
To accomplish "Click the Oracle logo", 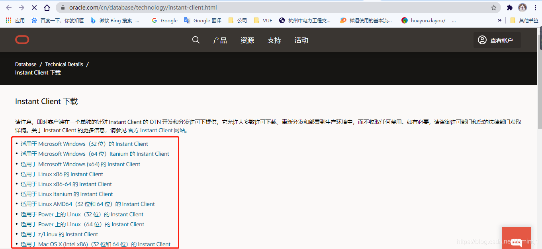I will click(22, 40).
